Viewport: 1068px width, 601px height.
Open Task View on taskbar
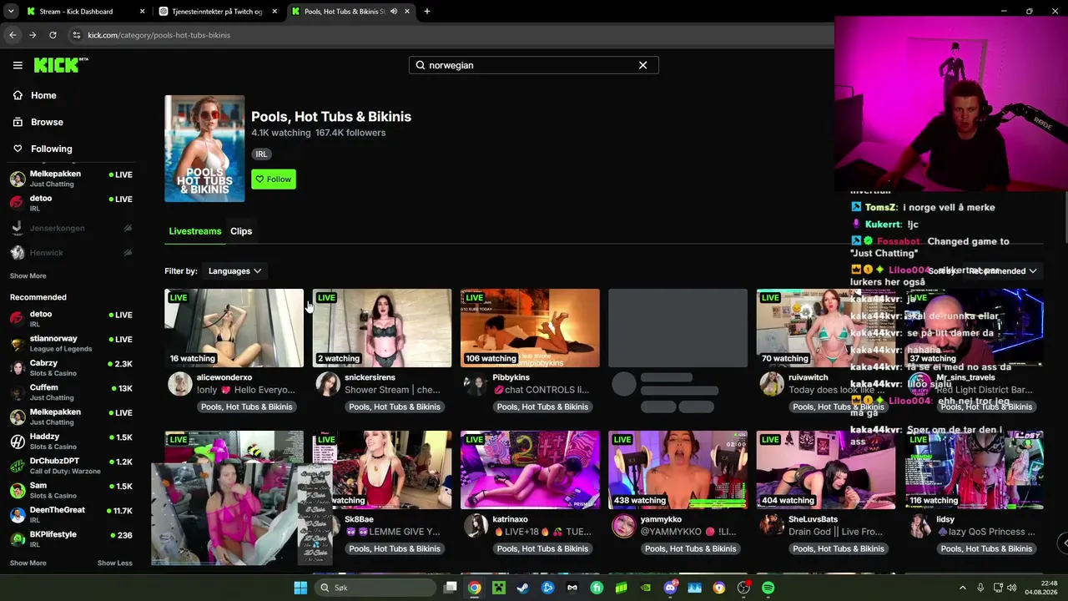(x=451, y=588)
